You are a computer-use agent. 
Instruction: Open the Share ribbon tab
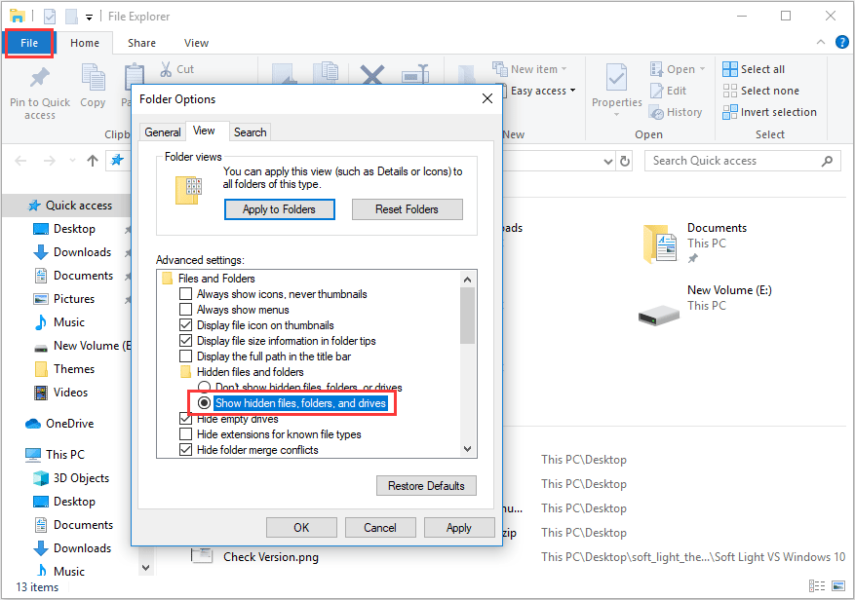coord(141,42)
